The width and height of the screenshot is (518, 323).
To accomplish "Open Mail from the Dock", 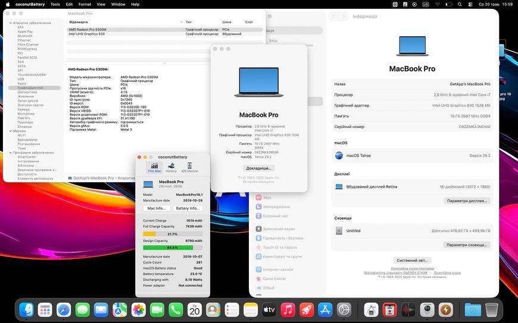I will pyautogui.click(x=101, y=310).
